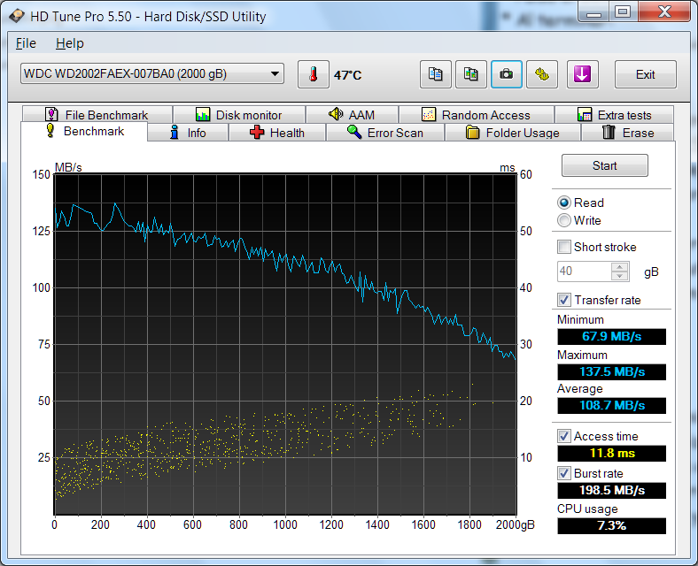Minimize the HD Tune Pro window
The height and width of the screenshot is (566, 698).
[593, 12]
